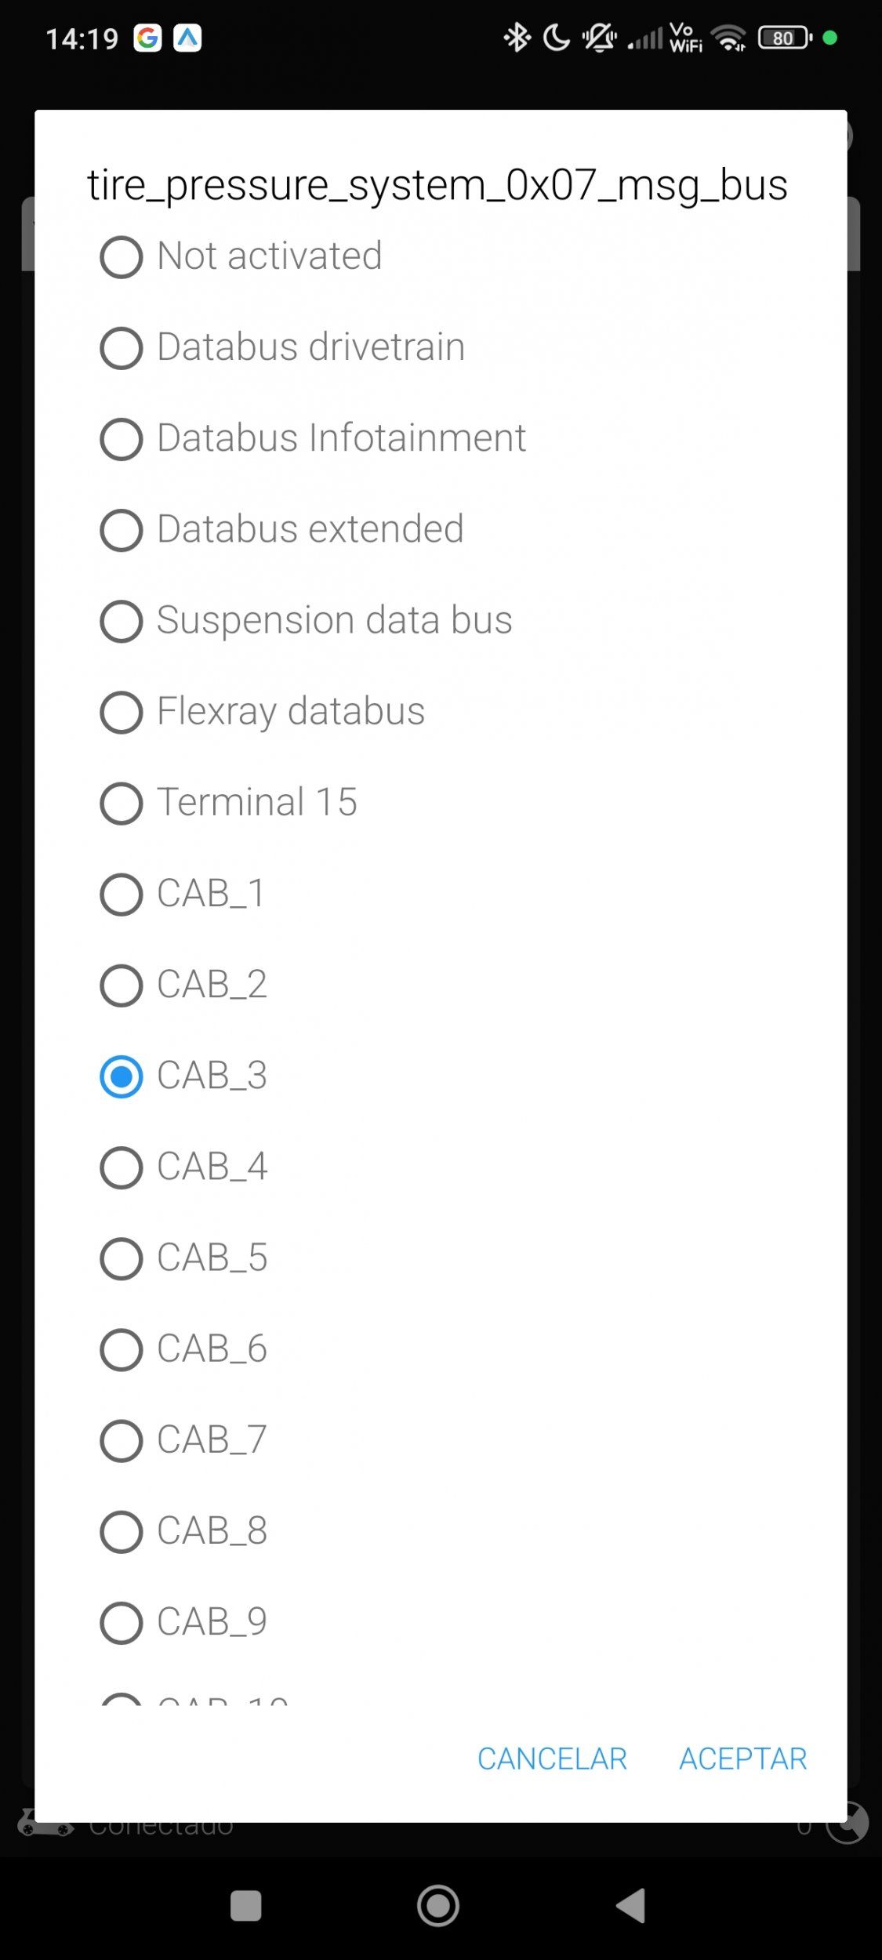Select the CAB_9 radio button
This screenshot has height=1960, width=882.
(122, 1623)
